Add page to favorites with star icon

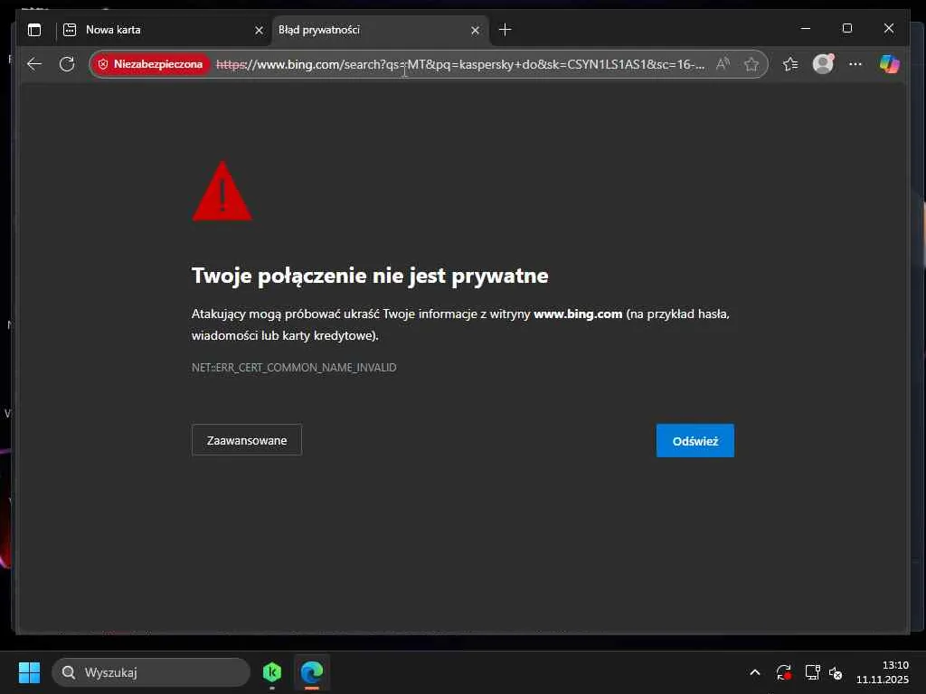coord(751,64)
